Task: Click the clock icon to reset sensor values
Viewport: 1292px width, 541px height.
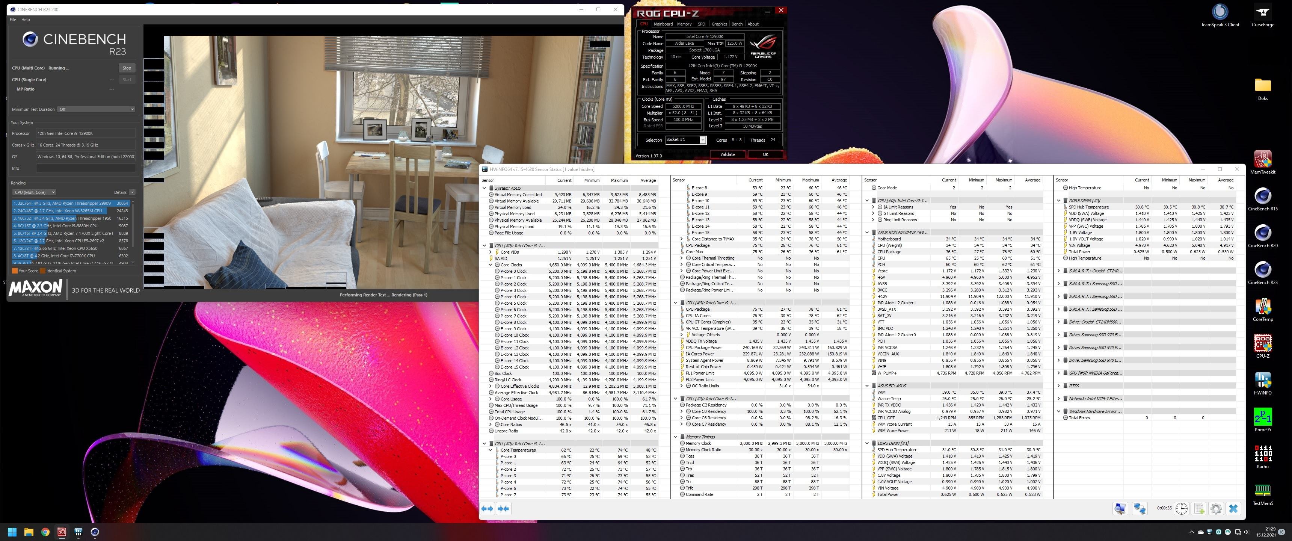Action: [1181, 509]
